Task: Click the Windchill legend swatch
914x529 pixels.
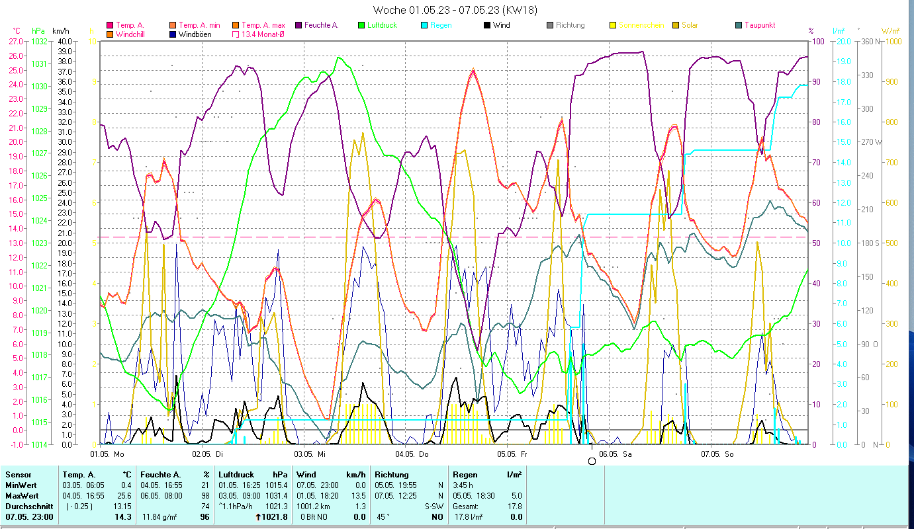Action: click(x=110, y=34)
